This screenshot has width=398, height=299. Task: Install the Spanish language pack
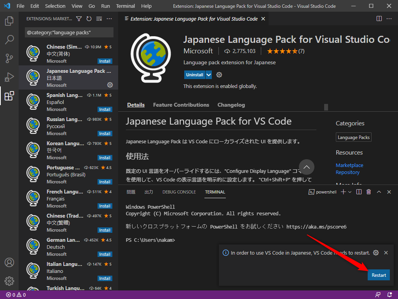pyautogui.click(x=105, y=109)
